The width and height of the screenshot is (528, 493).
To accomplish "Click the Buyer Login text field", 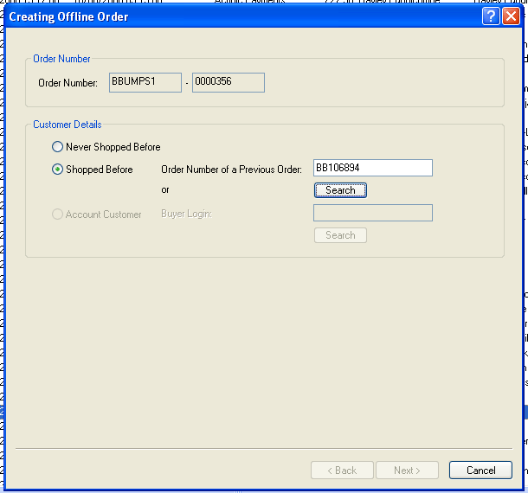I will point(372,213).
